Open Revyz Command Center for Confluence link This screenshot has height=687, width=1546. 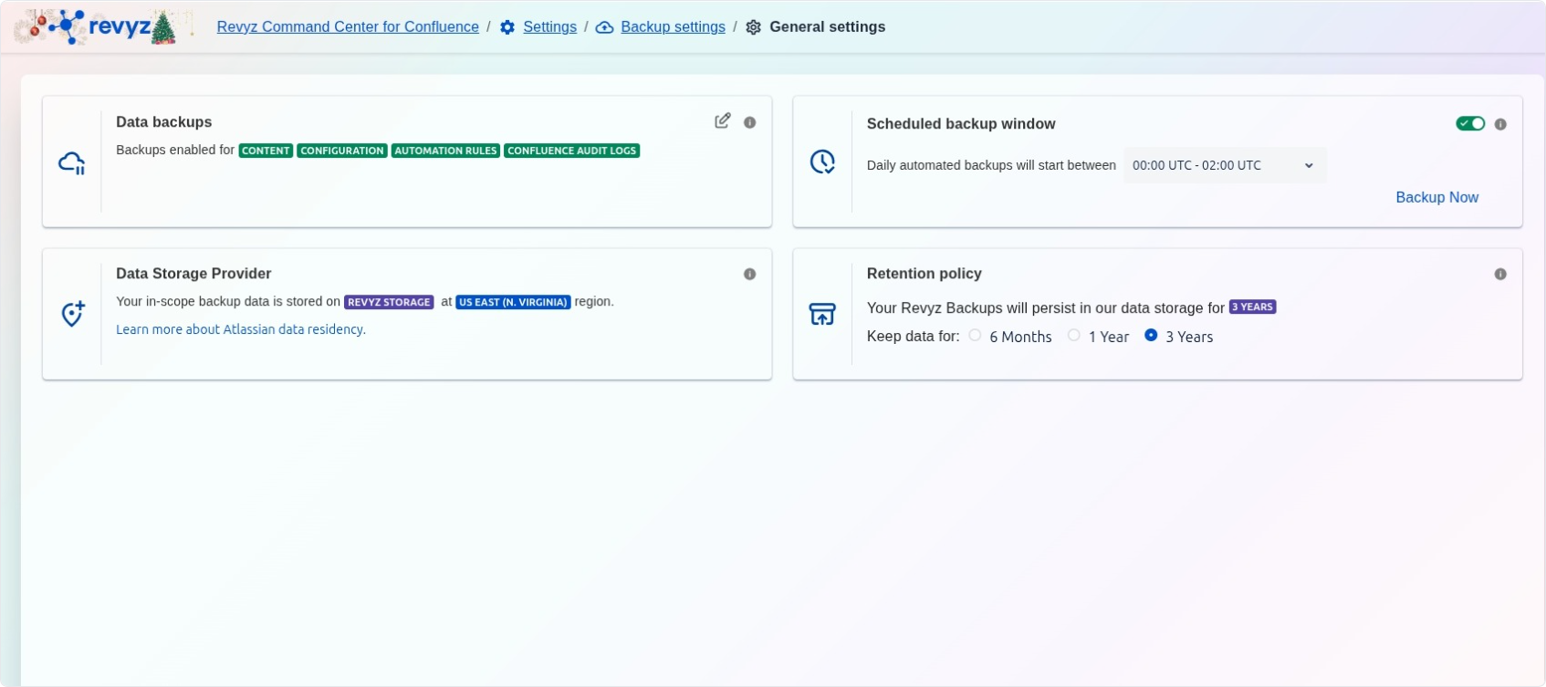tap(348, 27)
